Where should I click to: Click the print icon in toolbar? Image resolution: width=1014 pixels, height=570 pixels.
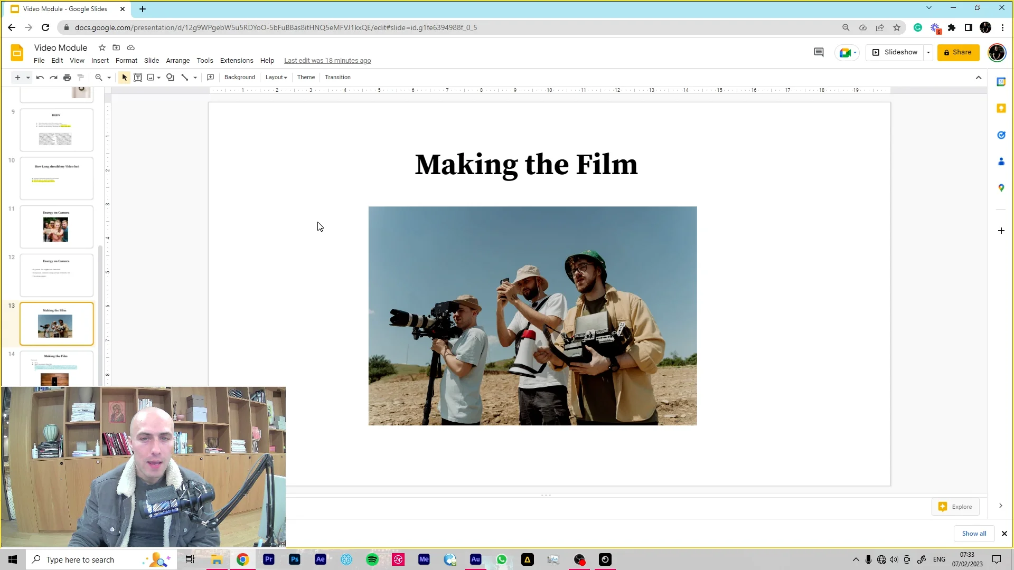[67, 78]
